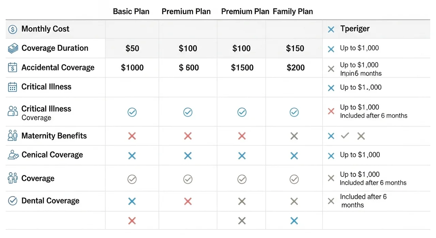
Task: Toggle Family Plan checkmark for Critical Illness Coverage
Action: pyautogui.click(x=294, y=112)
